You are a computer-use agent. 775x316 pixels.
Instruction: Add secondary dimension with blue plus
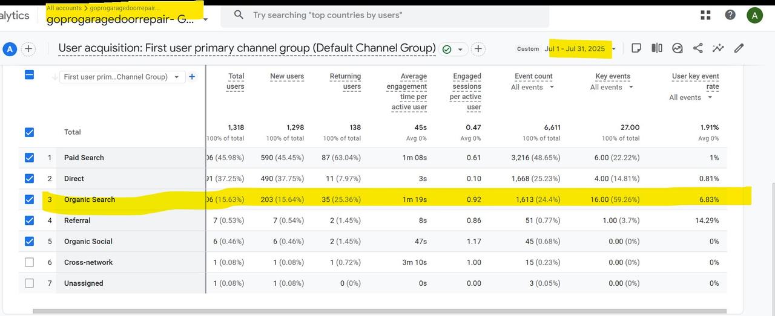[192, 77]
